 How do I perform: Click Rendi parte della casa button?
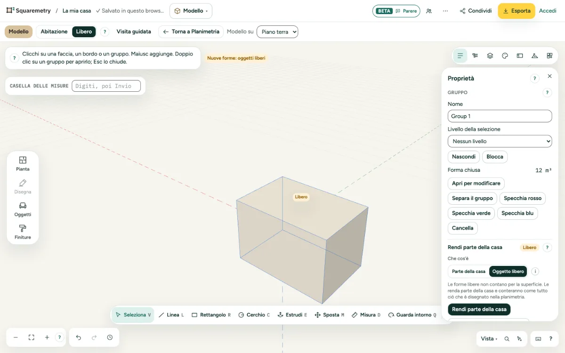tap(479, 309)
